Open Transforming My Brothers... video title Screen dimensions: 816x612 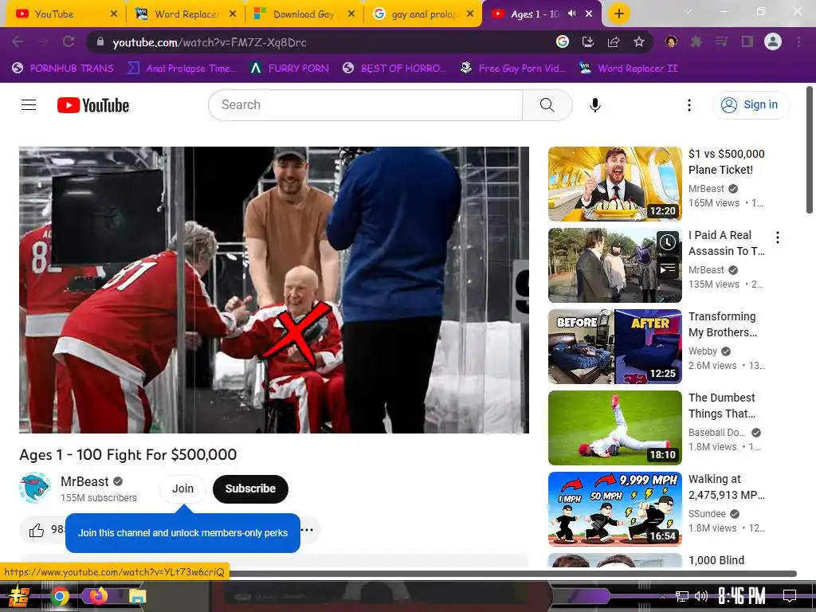coord(722,324)
